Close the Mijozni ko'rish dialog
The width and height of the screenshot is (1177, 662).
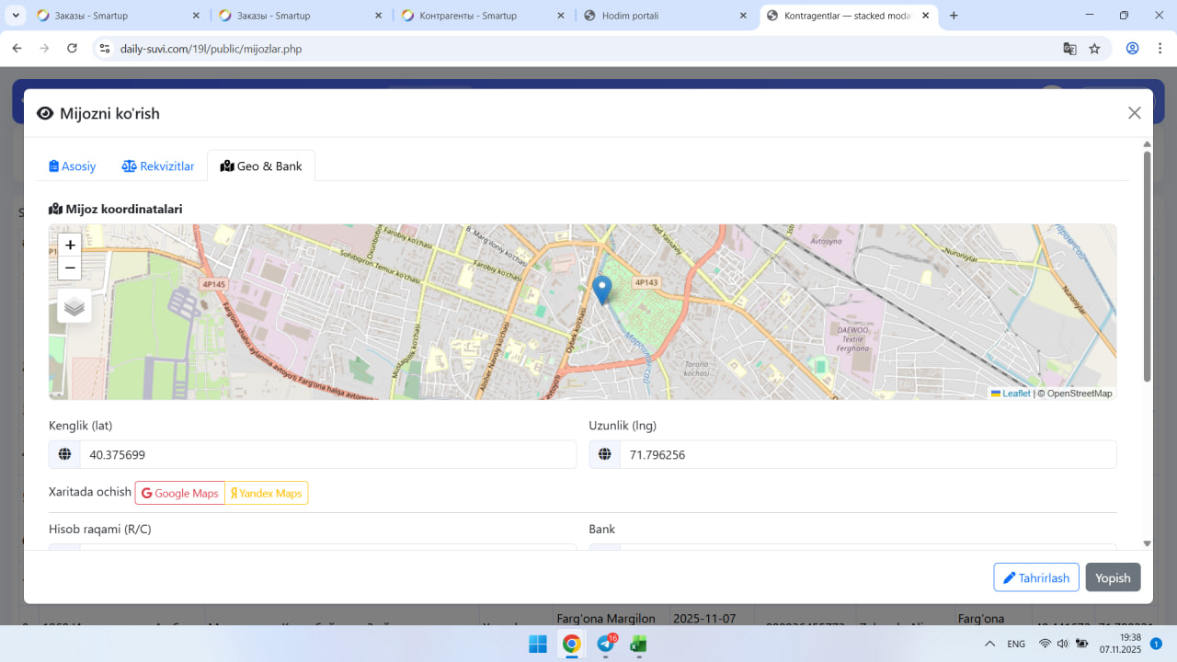1134,113
